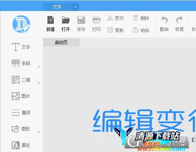196x152 pixels.
Task: Cut using the 剪切 scissors icon
Action: coord(110,18)
